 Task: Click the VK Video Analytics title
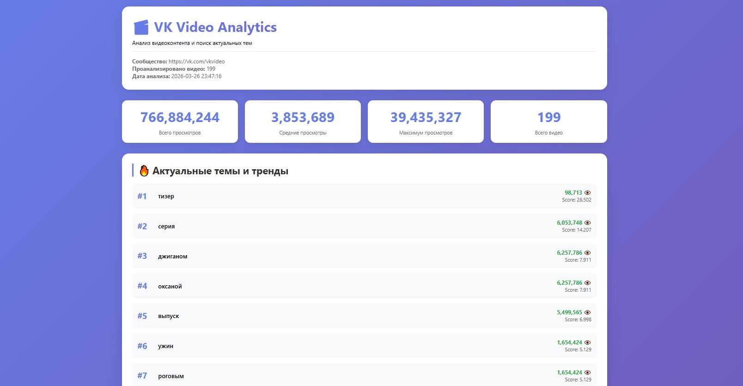[x=215, y=27]
